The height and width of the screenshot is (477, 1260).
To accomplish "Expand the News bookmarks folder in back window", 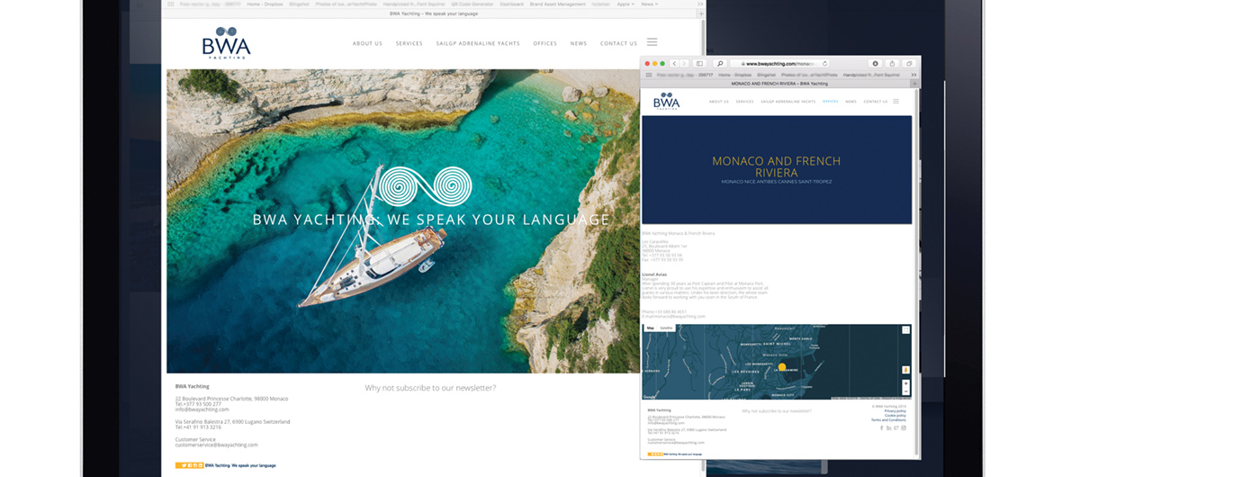I will click(651, 4).
